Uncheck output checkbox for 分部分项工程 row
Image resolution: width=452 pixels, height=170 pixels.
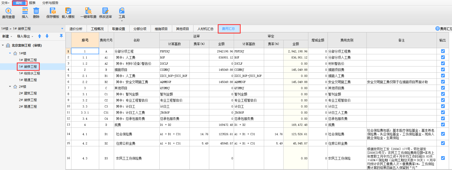(443, 51)
